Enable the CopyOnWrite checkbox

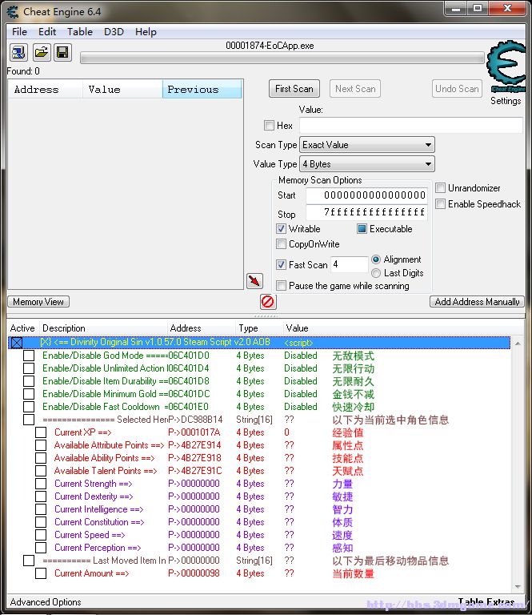point(281,244)
